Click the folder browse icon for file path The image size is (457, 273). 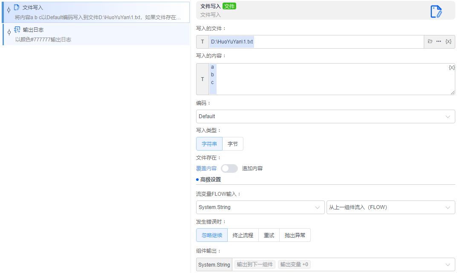coord(430,41)
